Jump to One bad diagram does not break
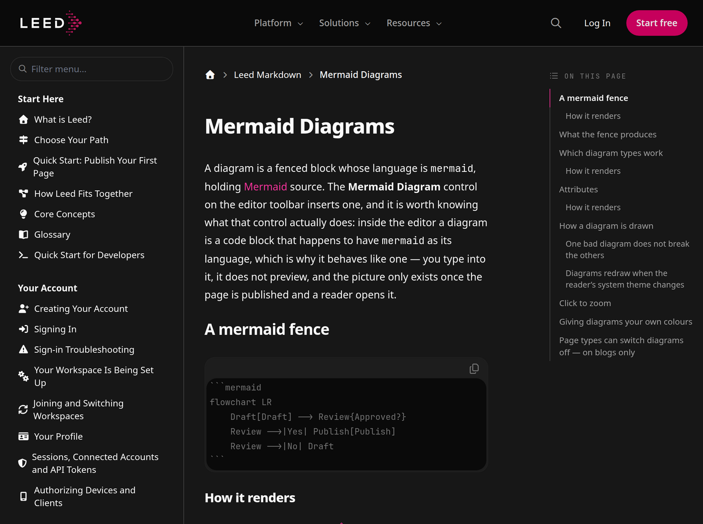The height and width of the screenshot is (524, 703). click(627, 249)
